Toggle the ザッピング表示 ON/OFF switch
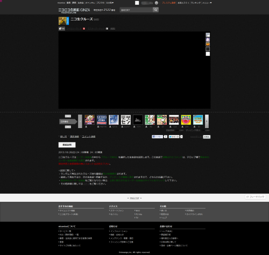The image size is (269, 255). [206, 130]
